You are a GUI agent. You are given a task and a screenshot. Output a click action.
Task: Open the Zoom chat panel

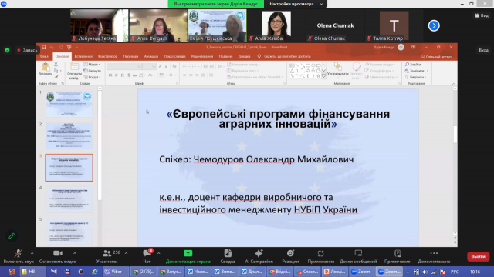point(147,256)
